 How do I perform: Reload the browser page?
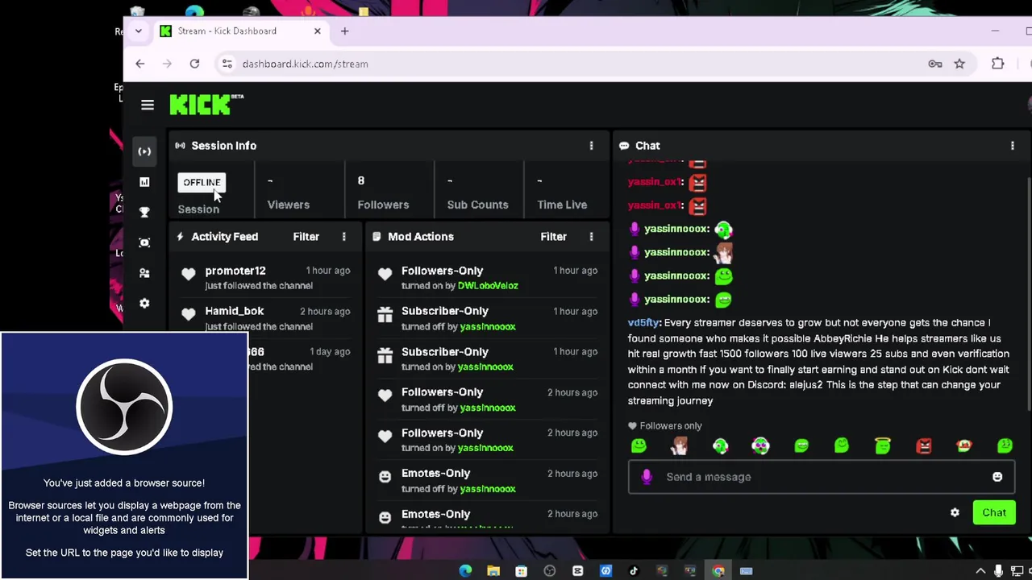coord(194,64)
